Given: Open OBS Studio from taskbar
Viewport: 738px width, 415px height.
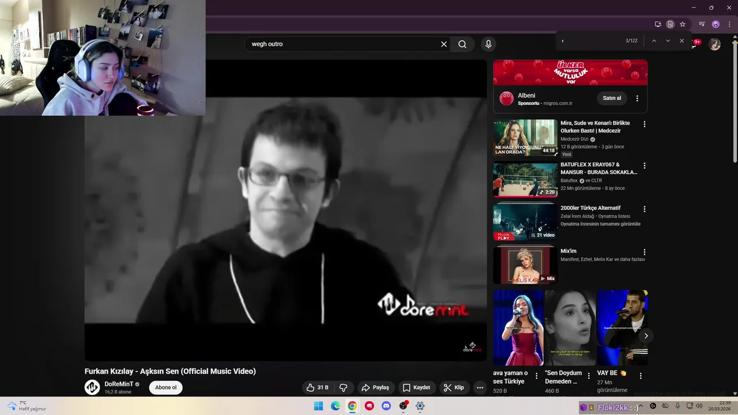Looking at the screenshot, I should [404, 406].
